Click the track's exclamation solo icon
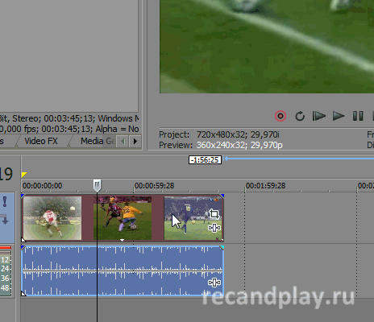 pos(5,202)
